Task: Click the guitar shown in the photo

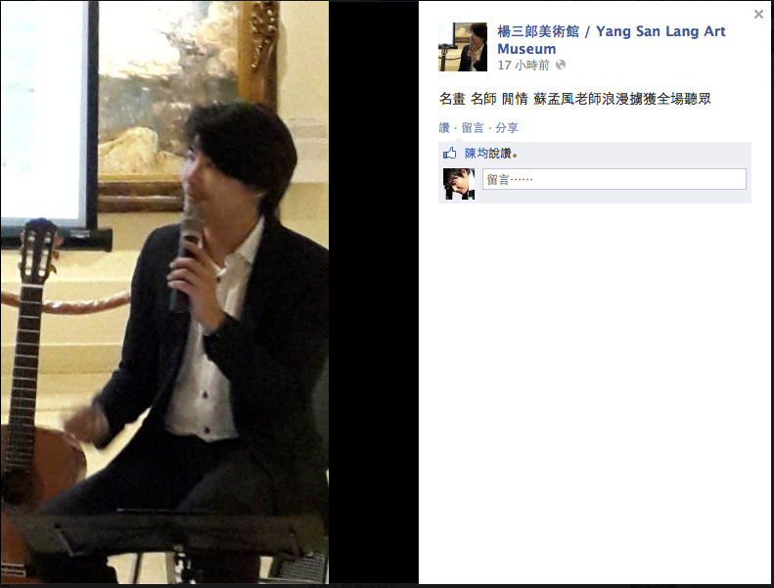Action: click(x=32, y=395)
